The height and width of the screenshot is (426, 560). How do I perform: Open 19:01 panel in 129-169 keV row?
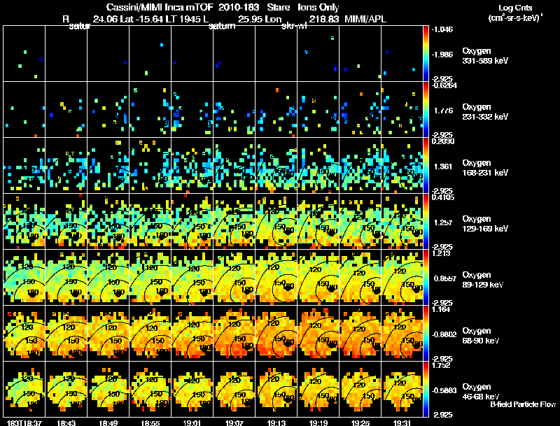pos(192,221)
